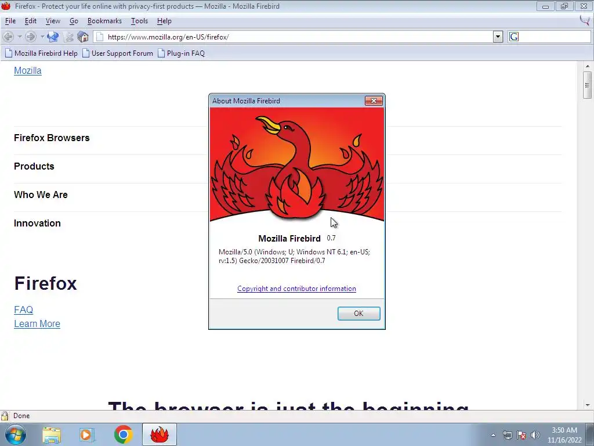Click the padlock security icon in status bar
The image size is (594, 446).
5,416
